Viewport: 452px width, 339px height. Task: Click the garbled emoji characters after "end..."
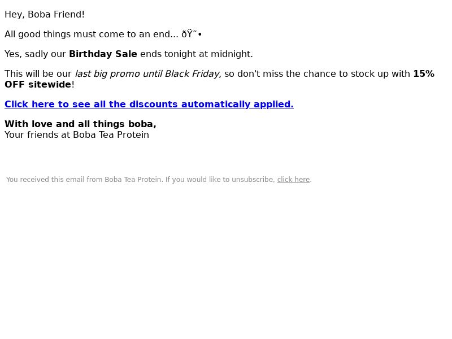tap(192, 34)
